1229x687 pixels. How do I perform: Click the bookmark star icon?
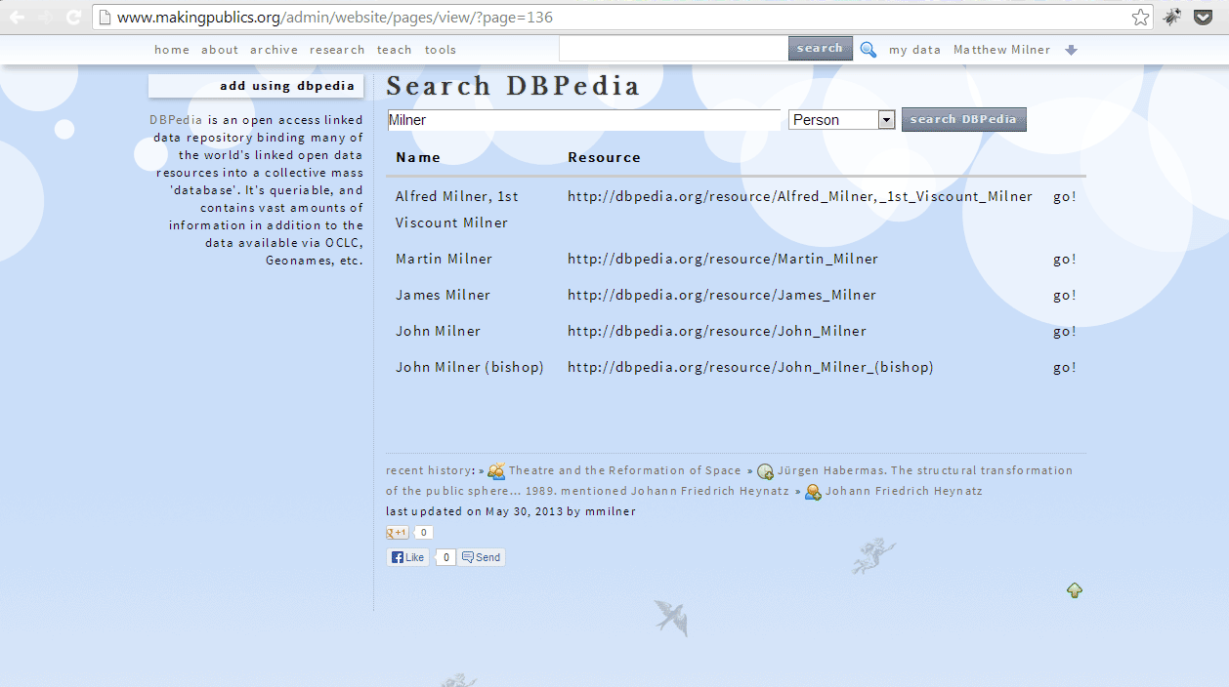click(x=1140, y=17)
